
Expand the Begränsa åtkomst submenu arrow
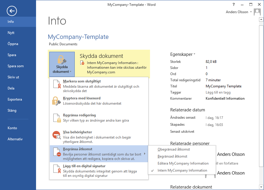click(145, 154)
